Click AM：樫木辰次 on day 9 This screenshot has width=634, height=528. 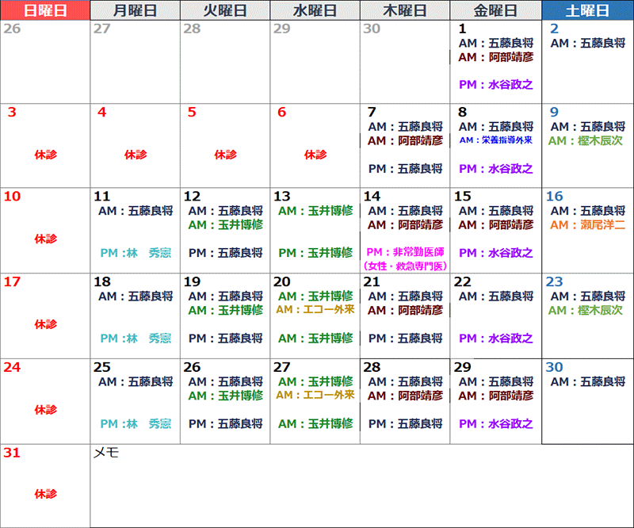point(586,140)
